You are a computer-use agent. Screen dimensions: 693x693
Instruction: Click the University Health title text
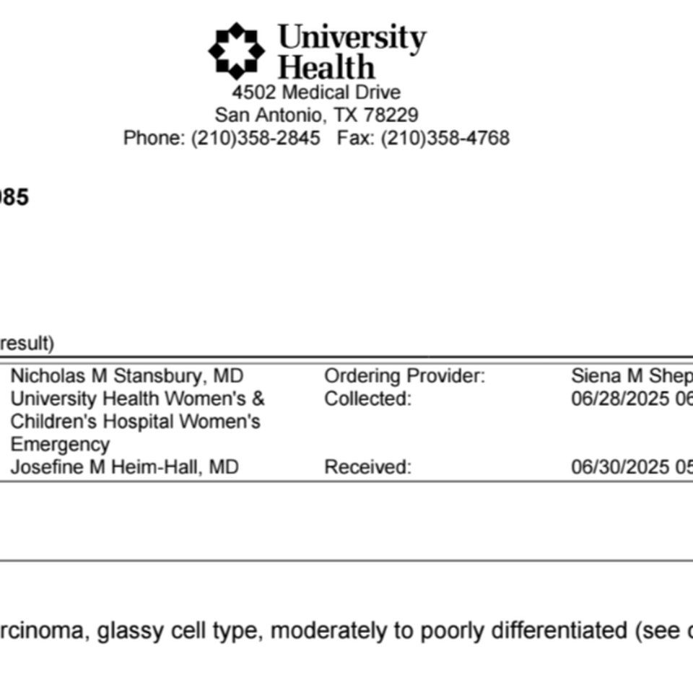point(352,52)
